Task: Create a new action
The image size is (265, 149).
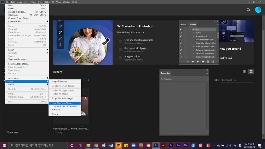Action: click(x=208, y=62)
